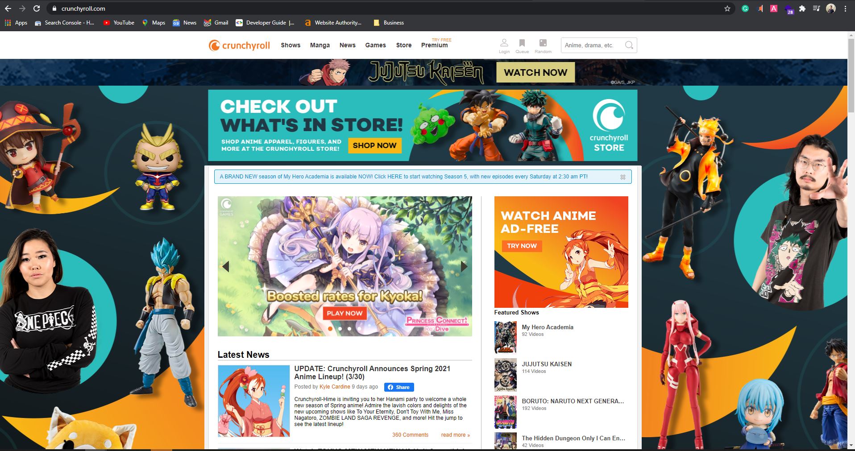Image resolution: width=855 pixels, height=451 pixels.
Task: Open The Hidden Dungeon Only I Can En... show
Action: (x=573, y=438)
